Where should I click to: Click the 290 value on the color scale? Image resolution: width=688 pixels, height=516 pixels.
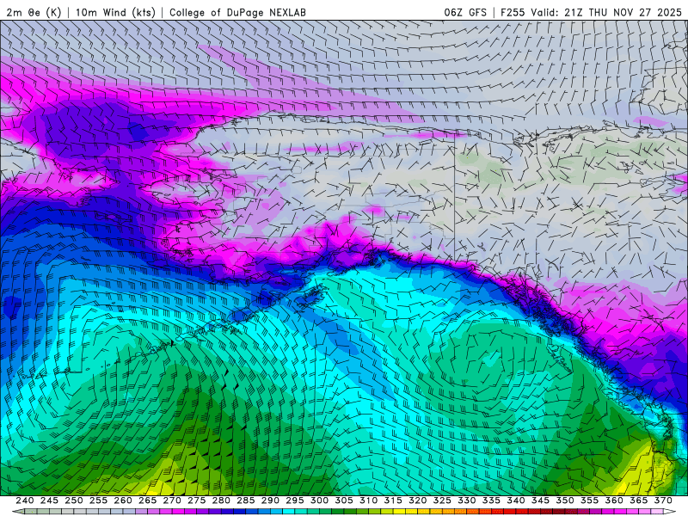click(x=270, y=501)
